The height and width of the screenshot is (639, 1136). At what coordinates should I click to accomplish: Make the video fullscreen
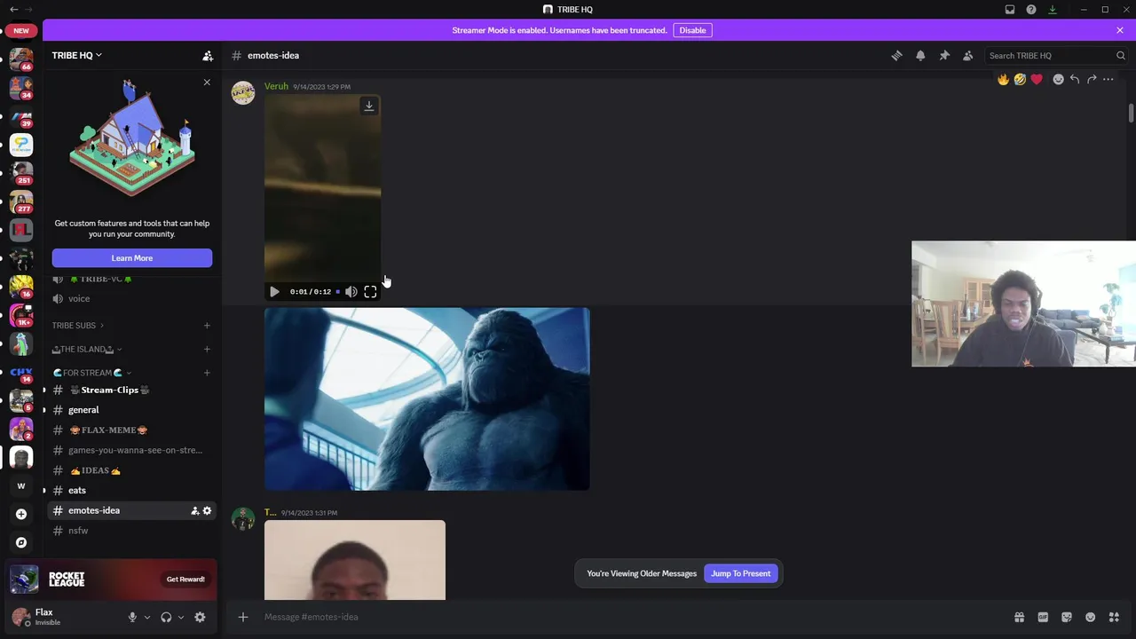point(370,291)
